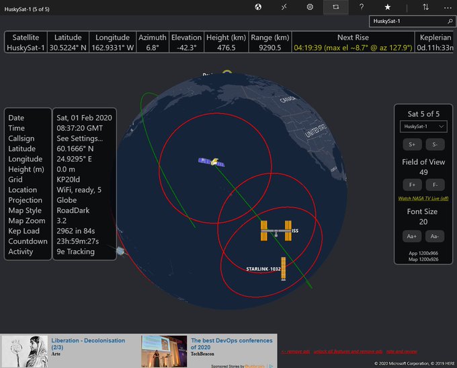Increase field of view with F+
Screen dimensions: 457x368
point(412,185)
